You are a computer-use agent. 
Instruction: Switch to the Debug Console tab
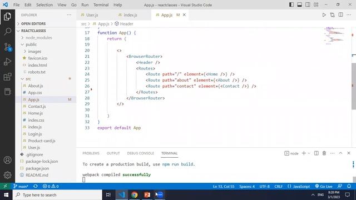pos(141,153)
